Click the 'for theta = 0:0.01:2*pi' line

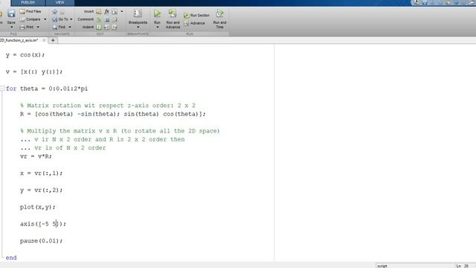[47, 89]
